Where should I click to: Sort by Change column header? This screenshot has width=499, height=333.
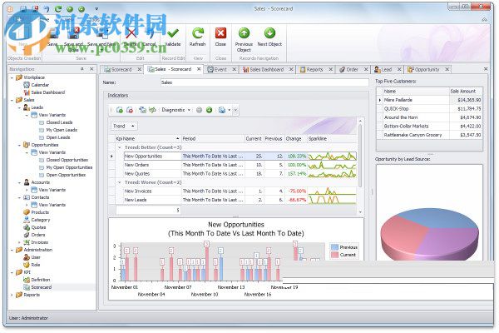[x=295, y=139]
